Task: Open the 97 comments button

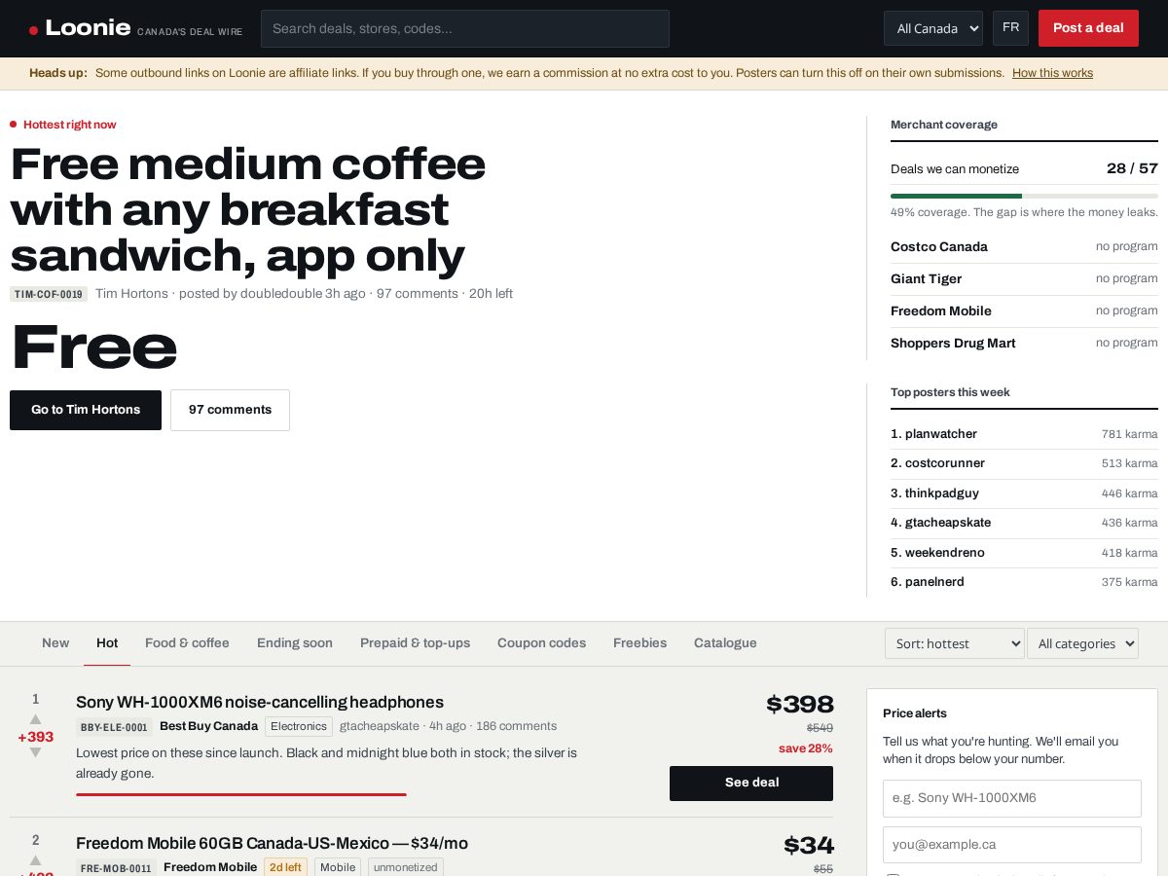Action: pyautogui.click(x=230, y=410)
